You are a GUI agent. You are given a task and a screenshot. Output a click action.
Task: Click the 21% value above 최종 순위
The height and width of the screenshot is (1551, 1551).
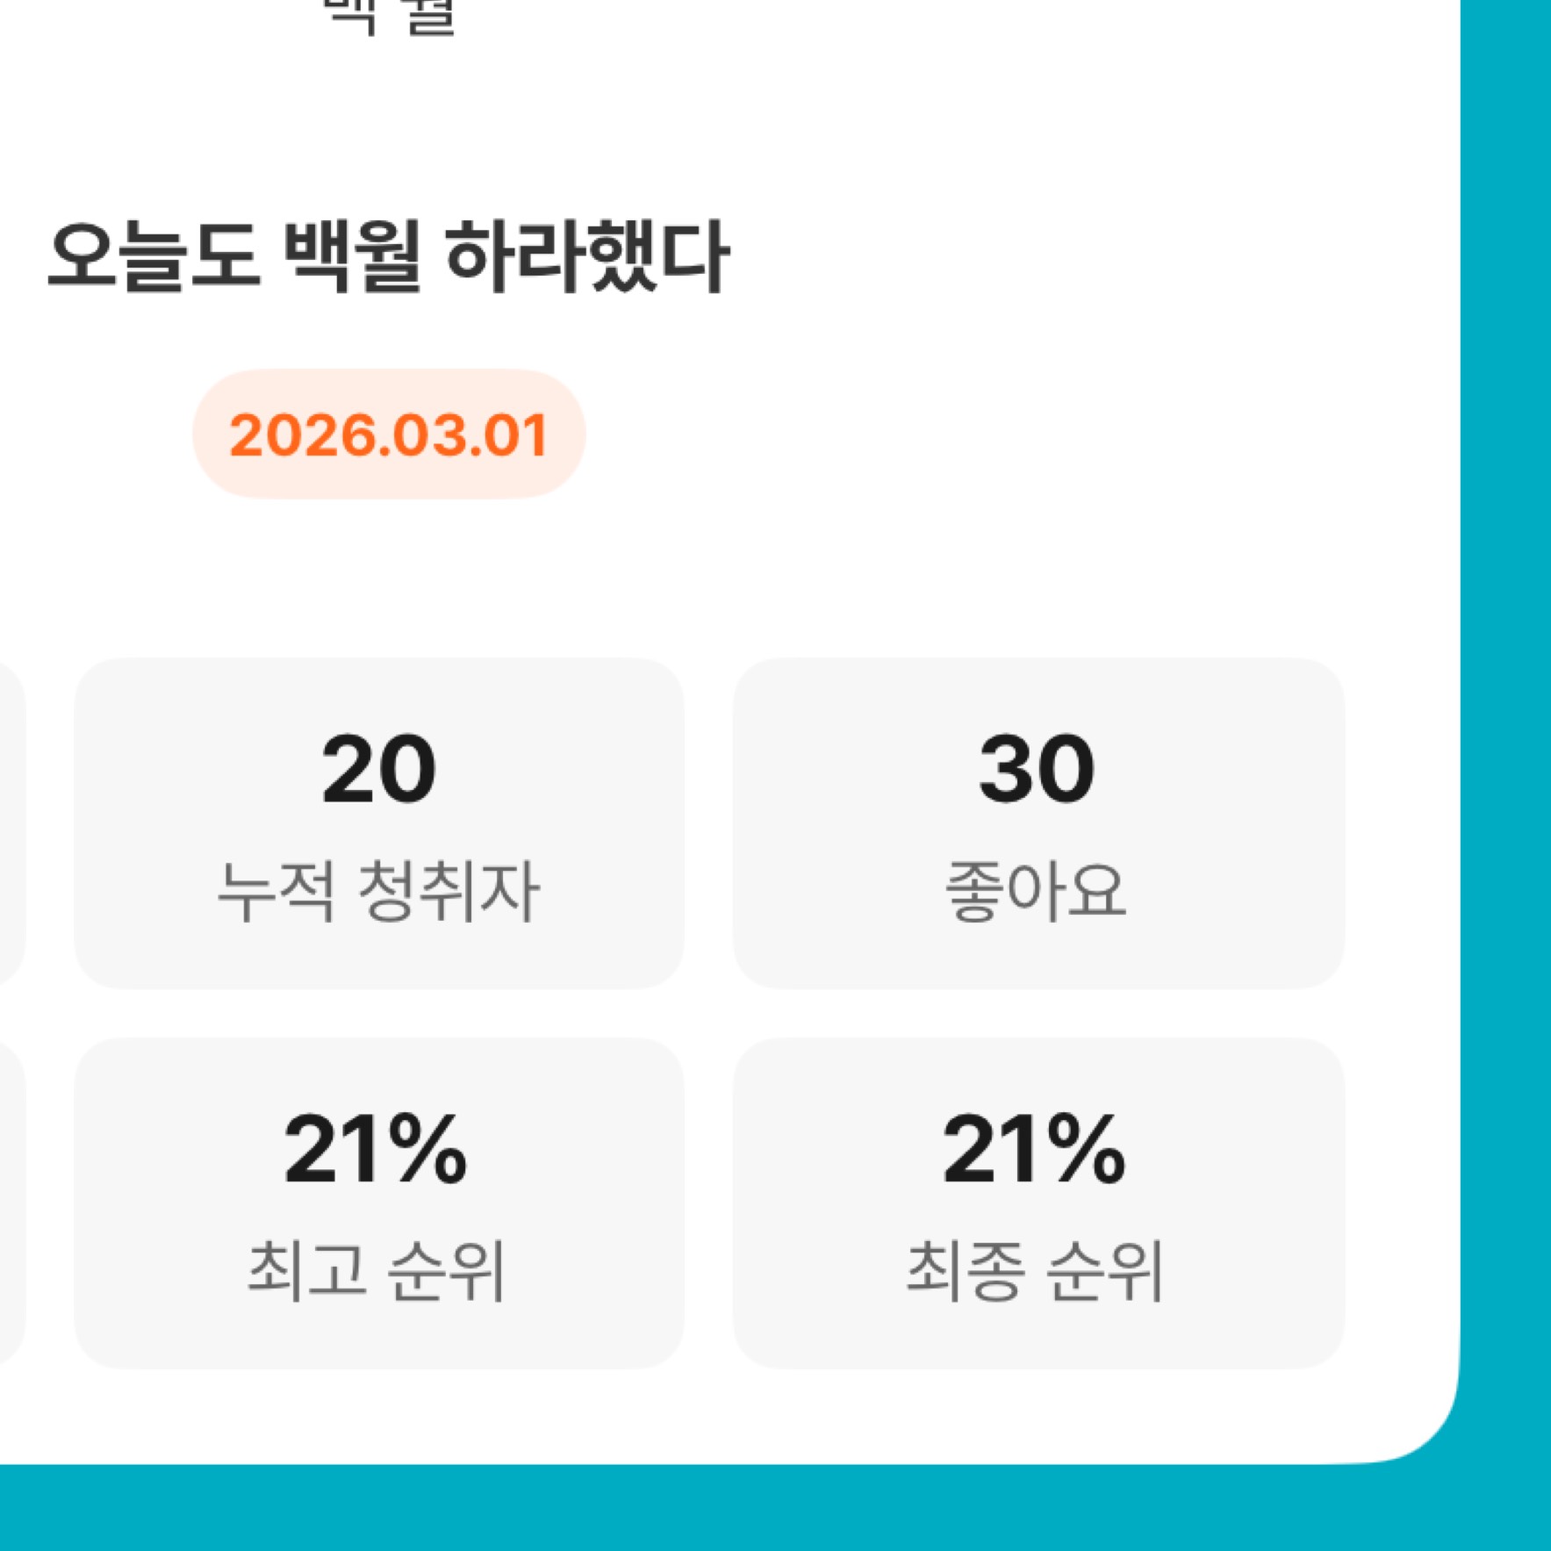pyautogui.click(x=1034, y=1149)
